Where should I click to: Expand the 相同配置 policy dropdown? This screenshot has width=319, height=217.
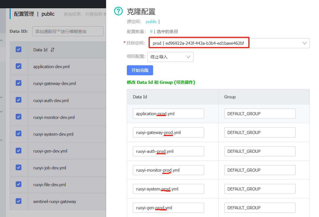tap(170, 57)
